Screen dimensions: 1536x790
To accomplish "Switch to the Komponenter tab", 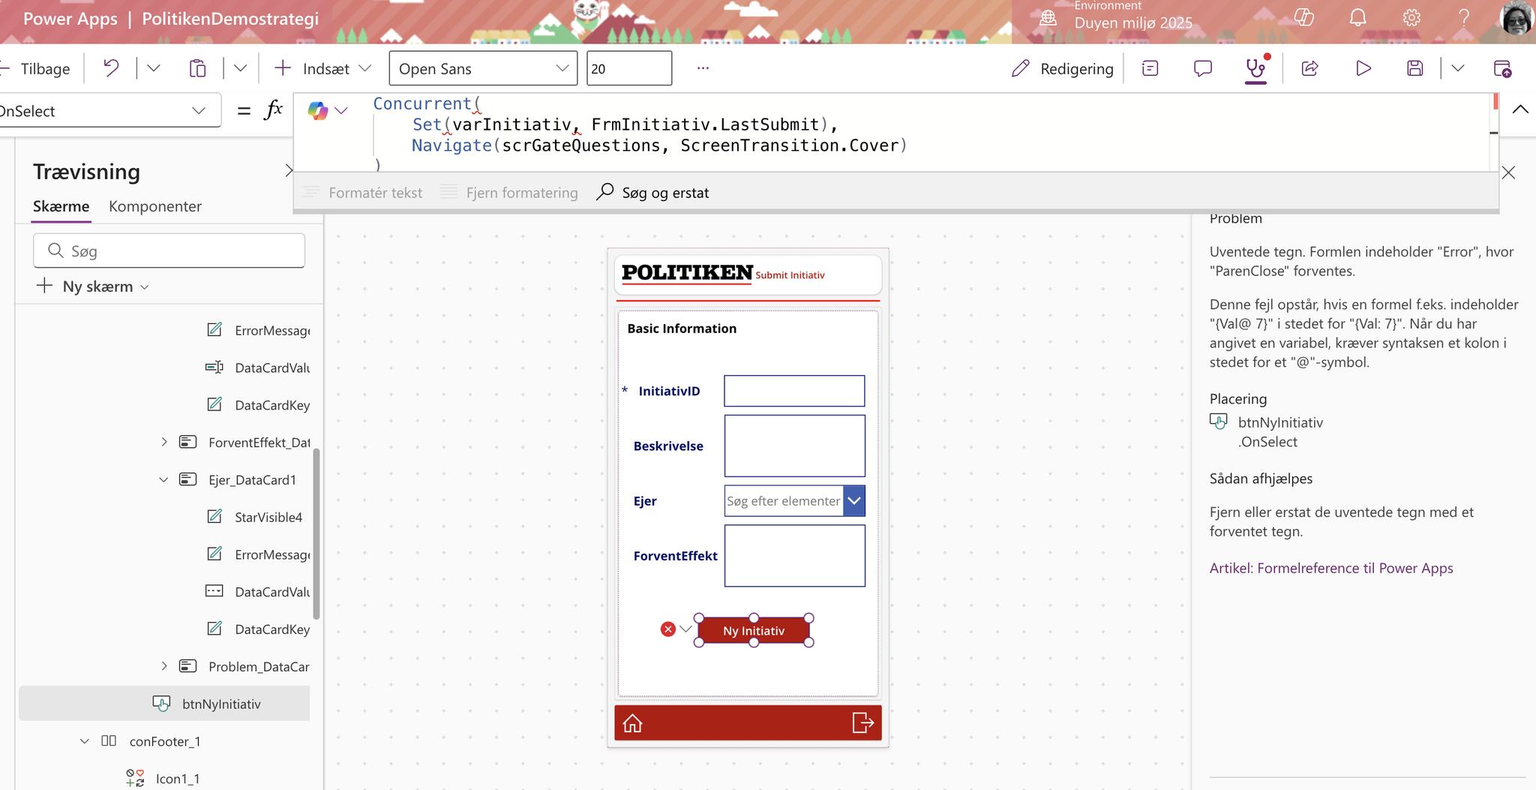I will 155,206.
